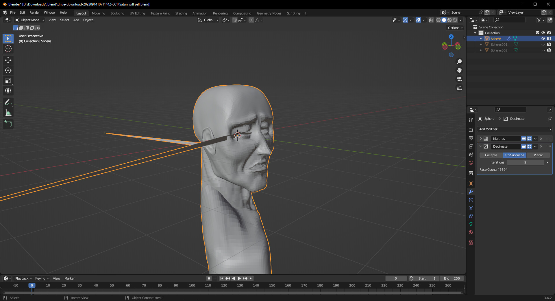555x301 pixels.
Task: Switch to the Shading workspace tab
Action: click(181, 13)
